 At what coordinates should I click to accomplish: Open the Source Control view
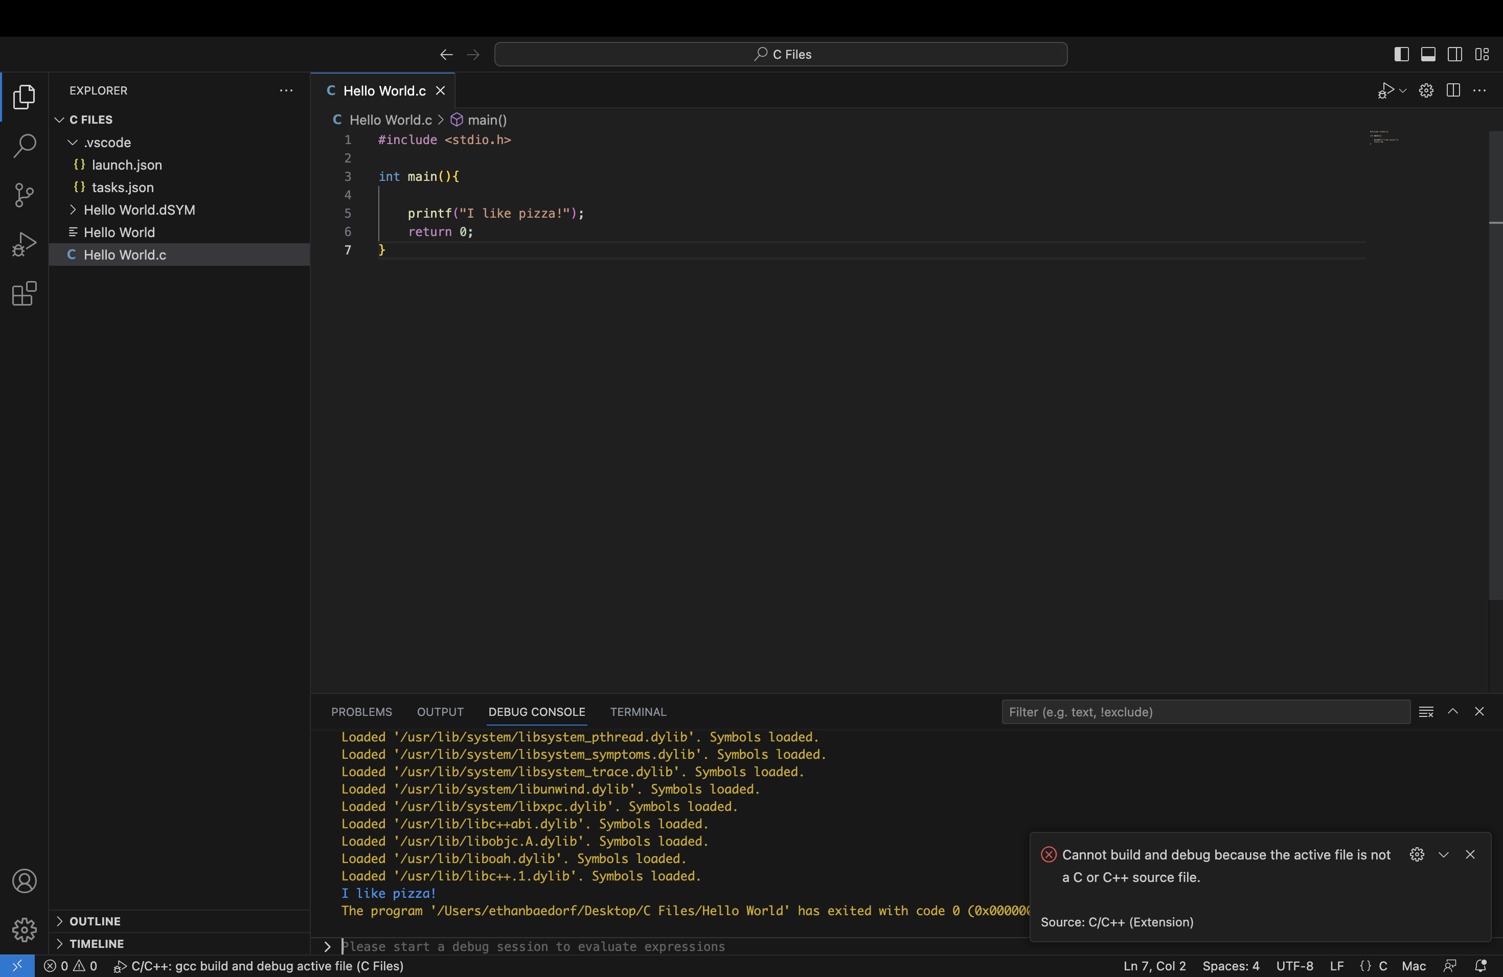point(24,195)
